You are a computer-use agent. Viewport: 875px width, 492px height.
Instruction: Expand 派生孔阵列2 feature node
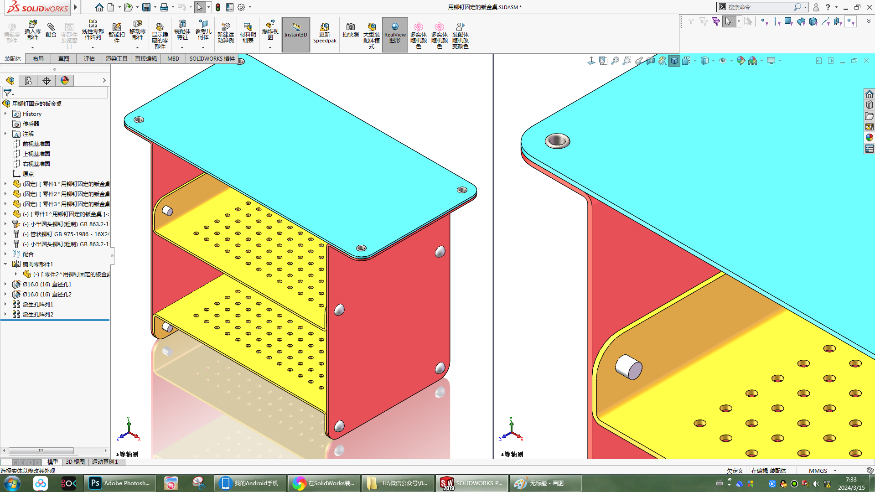[x=5, y=314]
